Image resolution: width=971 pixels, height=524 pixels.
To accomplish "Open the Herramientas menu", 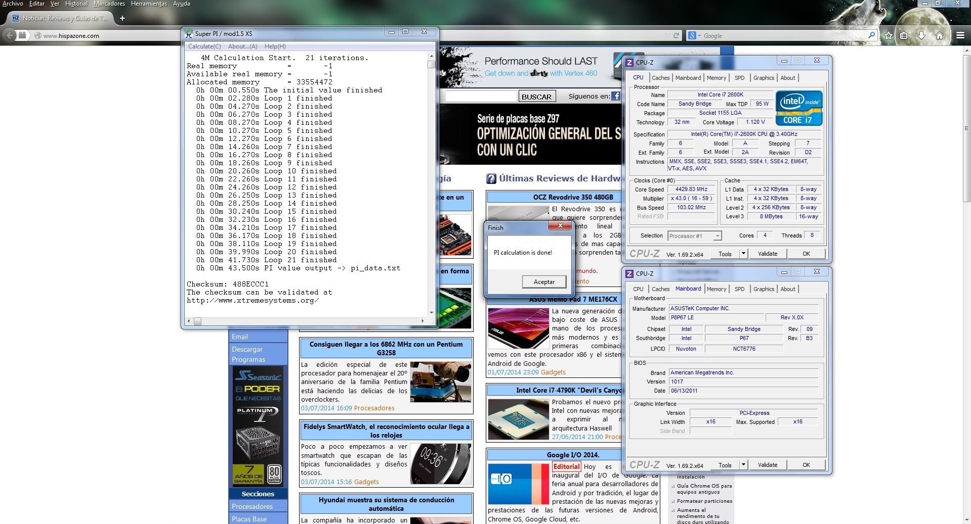I will tap(149, 4).
